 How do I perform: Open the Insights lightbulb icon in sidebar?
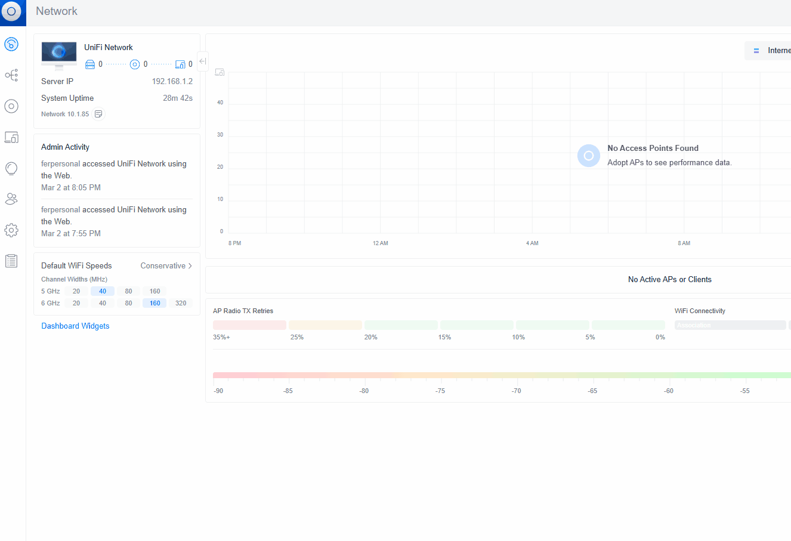[x=11, y=168]
